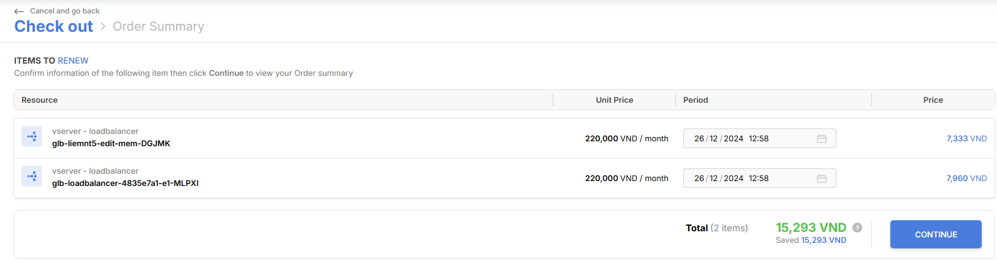
Task: Select the Order Summary breadcrumb step
Action: [x=159, y=26]
